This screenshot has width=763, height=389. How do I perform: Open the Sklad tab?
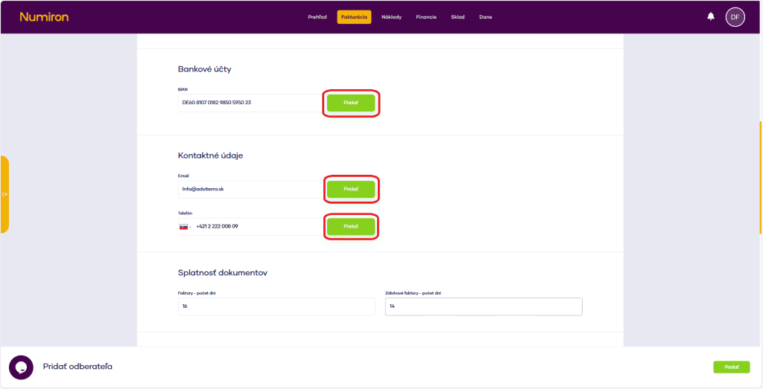[458, 17]
